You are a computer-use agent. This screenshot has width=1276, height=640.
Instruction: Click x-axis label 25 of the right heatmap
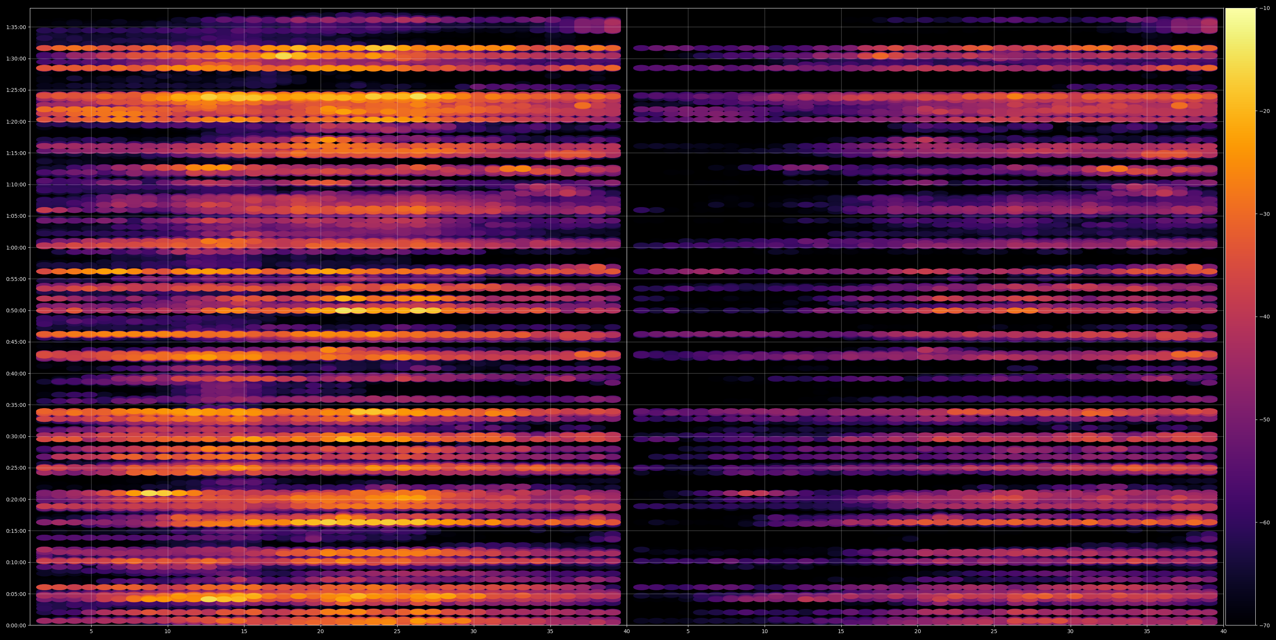994,632
